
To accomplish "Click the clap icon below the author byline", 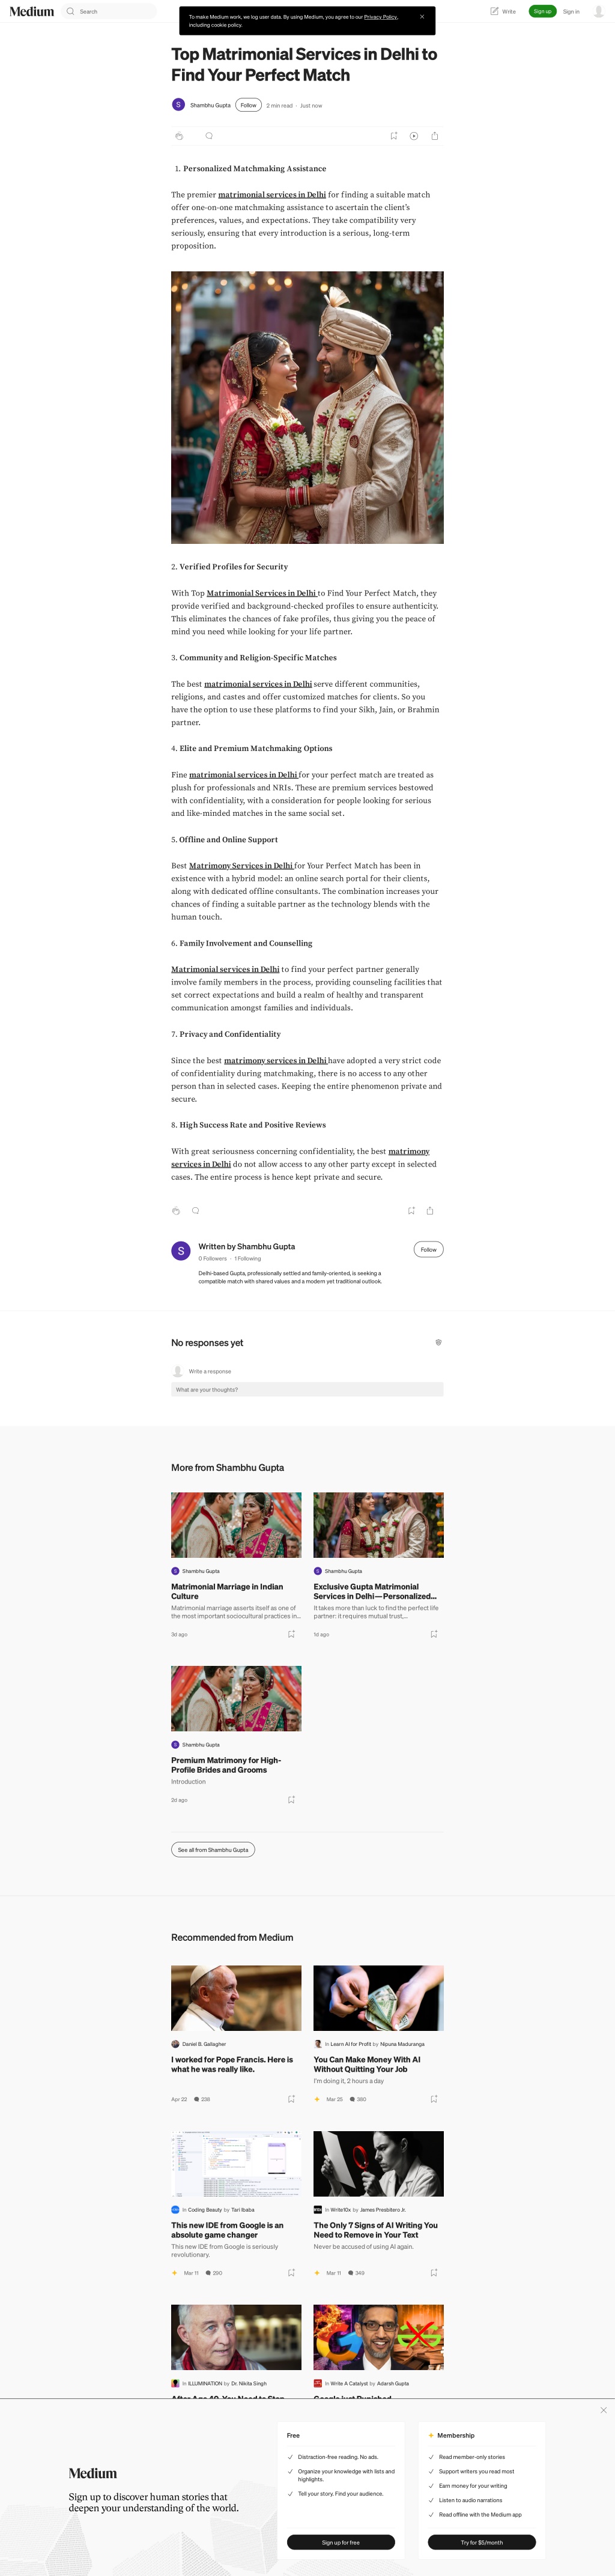I will coord(179,136).
